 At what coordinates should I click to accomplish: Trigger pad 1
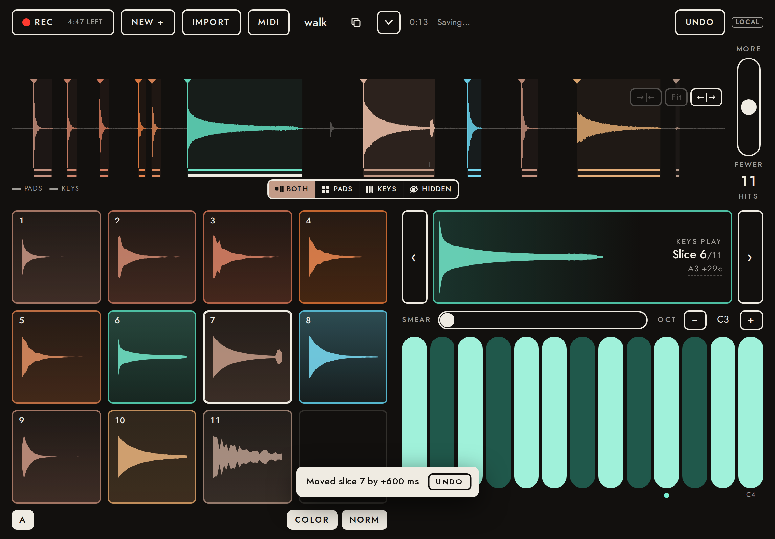pyautogui.click(x=56, y=257)
